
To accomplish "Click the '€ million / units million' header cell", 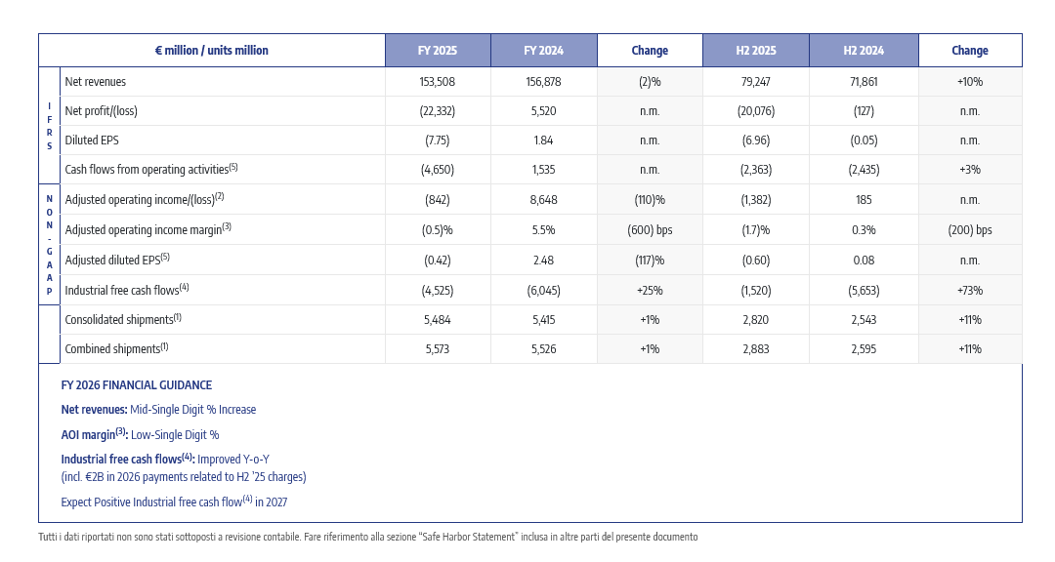I will [x=211, y=51].
